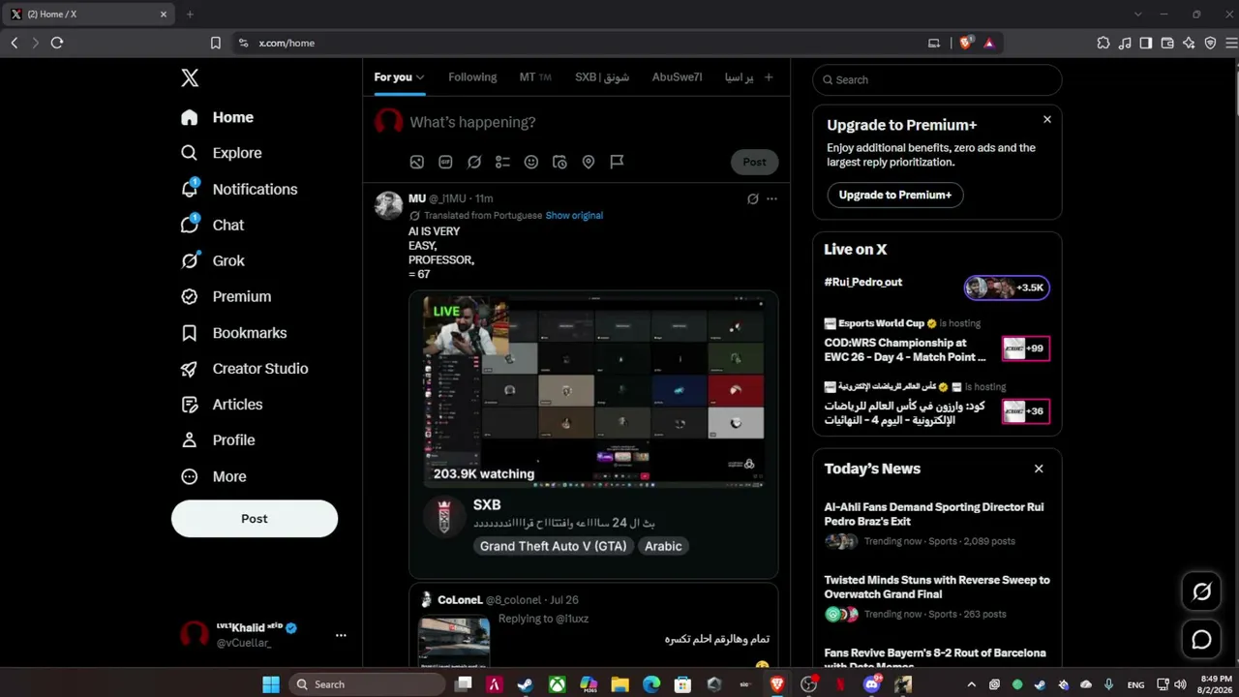This screenshot has width=1239, height=697.
Task: Open the emoji picker in the composer
Action: (531, 162)
